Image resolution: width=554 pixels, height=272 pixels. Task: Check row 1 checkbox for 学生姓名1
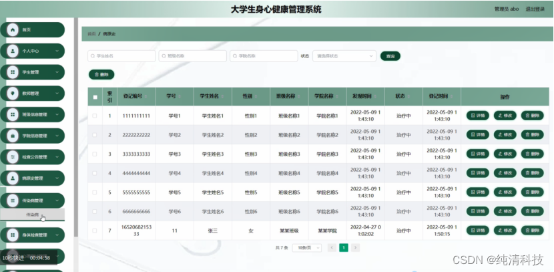pos(95,116)
